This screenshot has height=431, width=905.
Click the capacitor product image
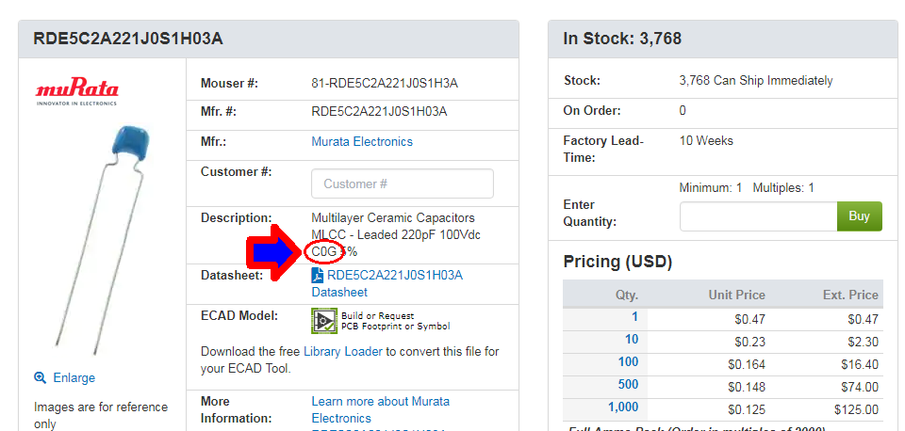point(104,239)
